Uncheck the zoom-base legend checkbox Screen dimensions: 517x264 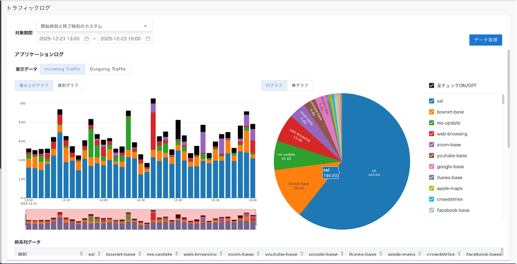(x=432, y=145)
